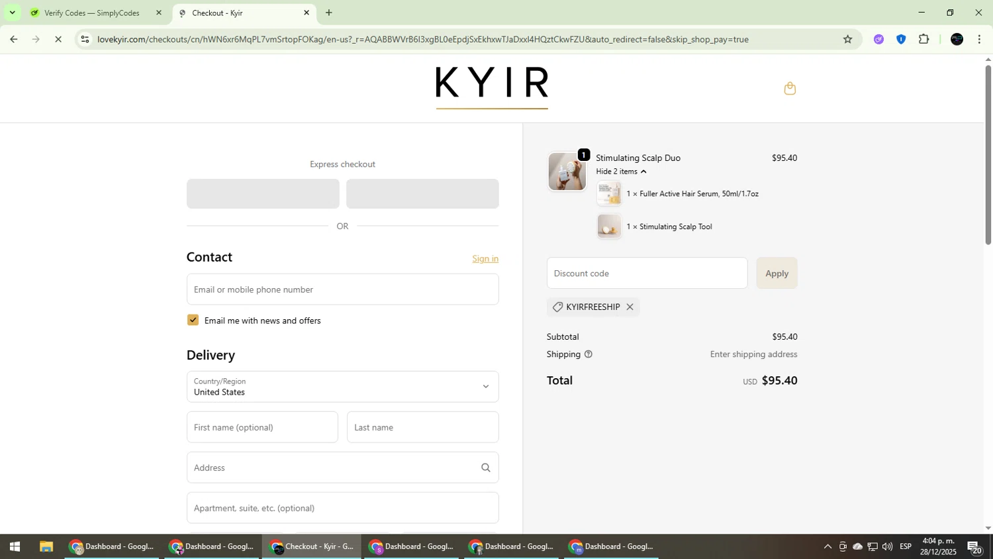Viewport: 993px width, 559px height.
Task: Switch to the Checkout - Kyir taskbar window
Action: tap(312, 546)
